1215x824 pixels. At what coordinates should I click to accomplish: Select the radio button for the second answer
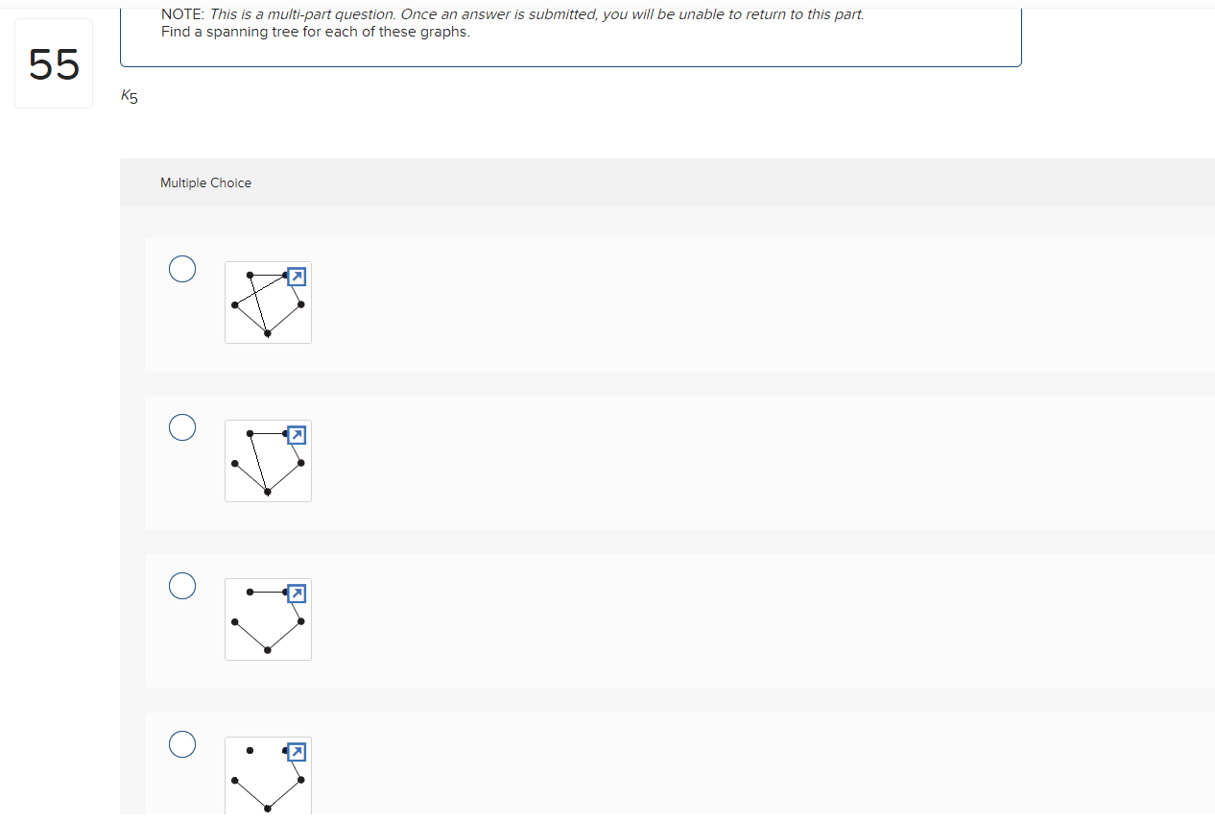click(x=182, y=427)
